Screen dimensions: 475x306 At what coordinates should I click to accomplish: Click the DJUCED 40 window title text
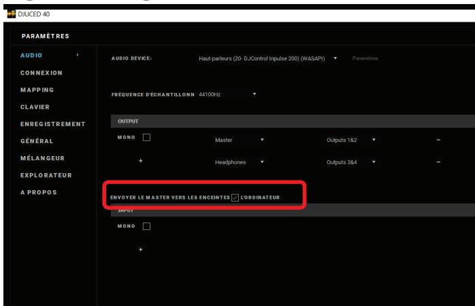[x=33, y=14]
